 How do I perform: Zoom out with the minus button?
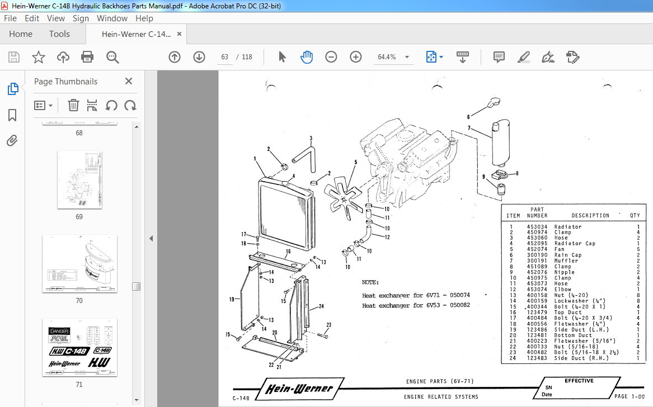331,57
